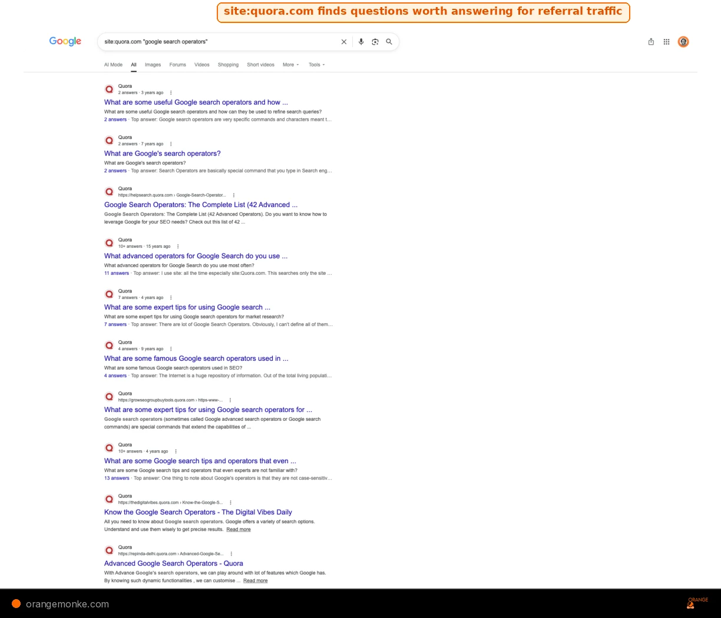Click '13 answers' link in the snippet

(x=117, y=478)
